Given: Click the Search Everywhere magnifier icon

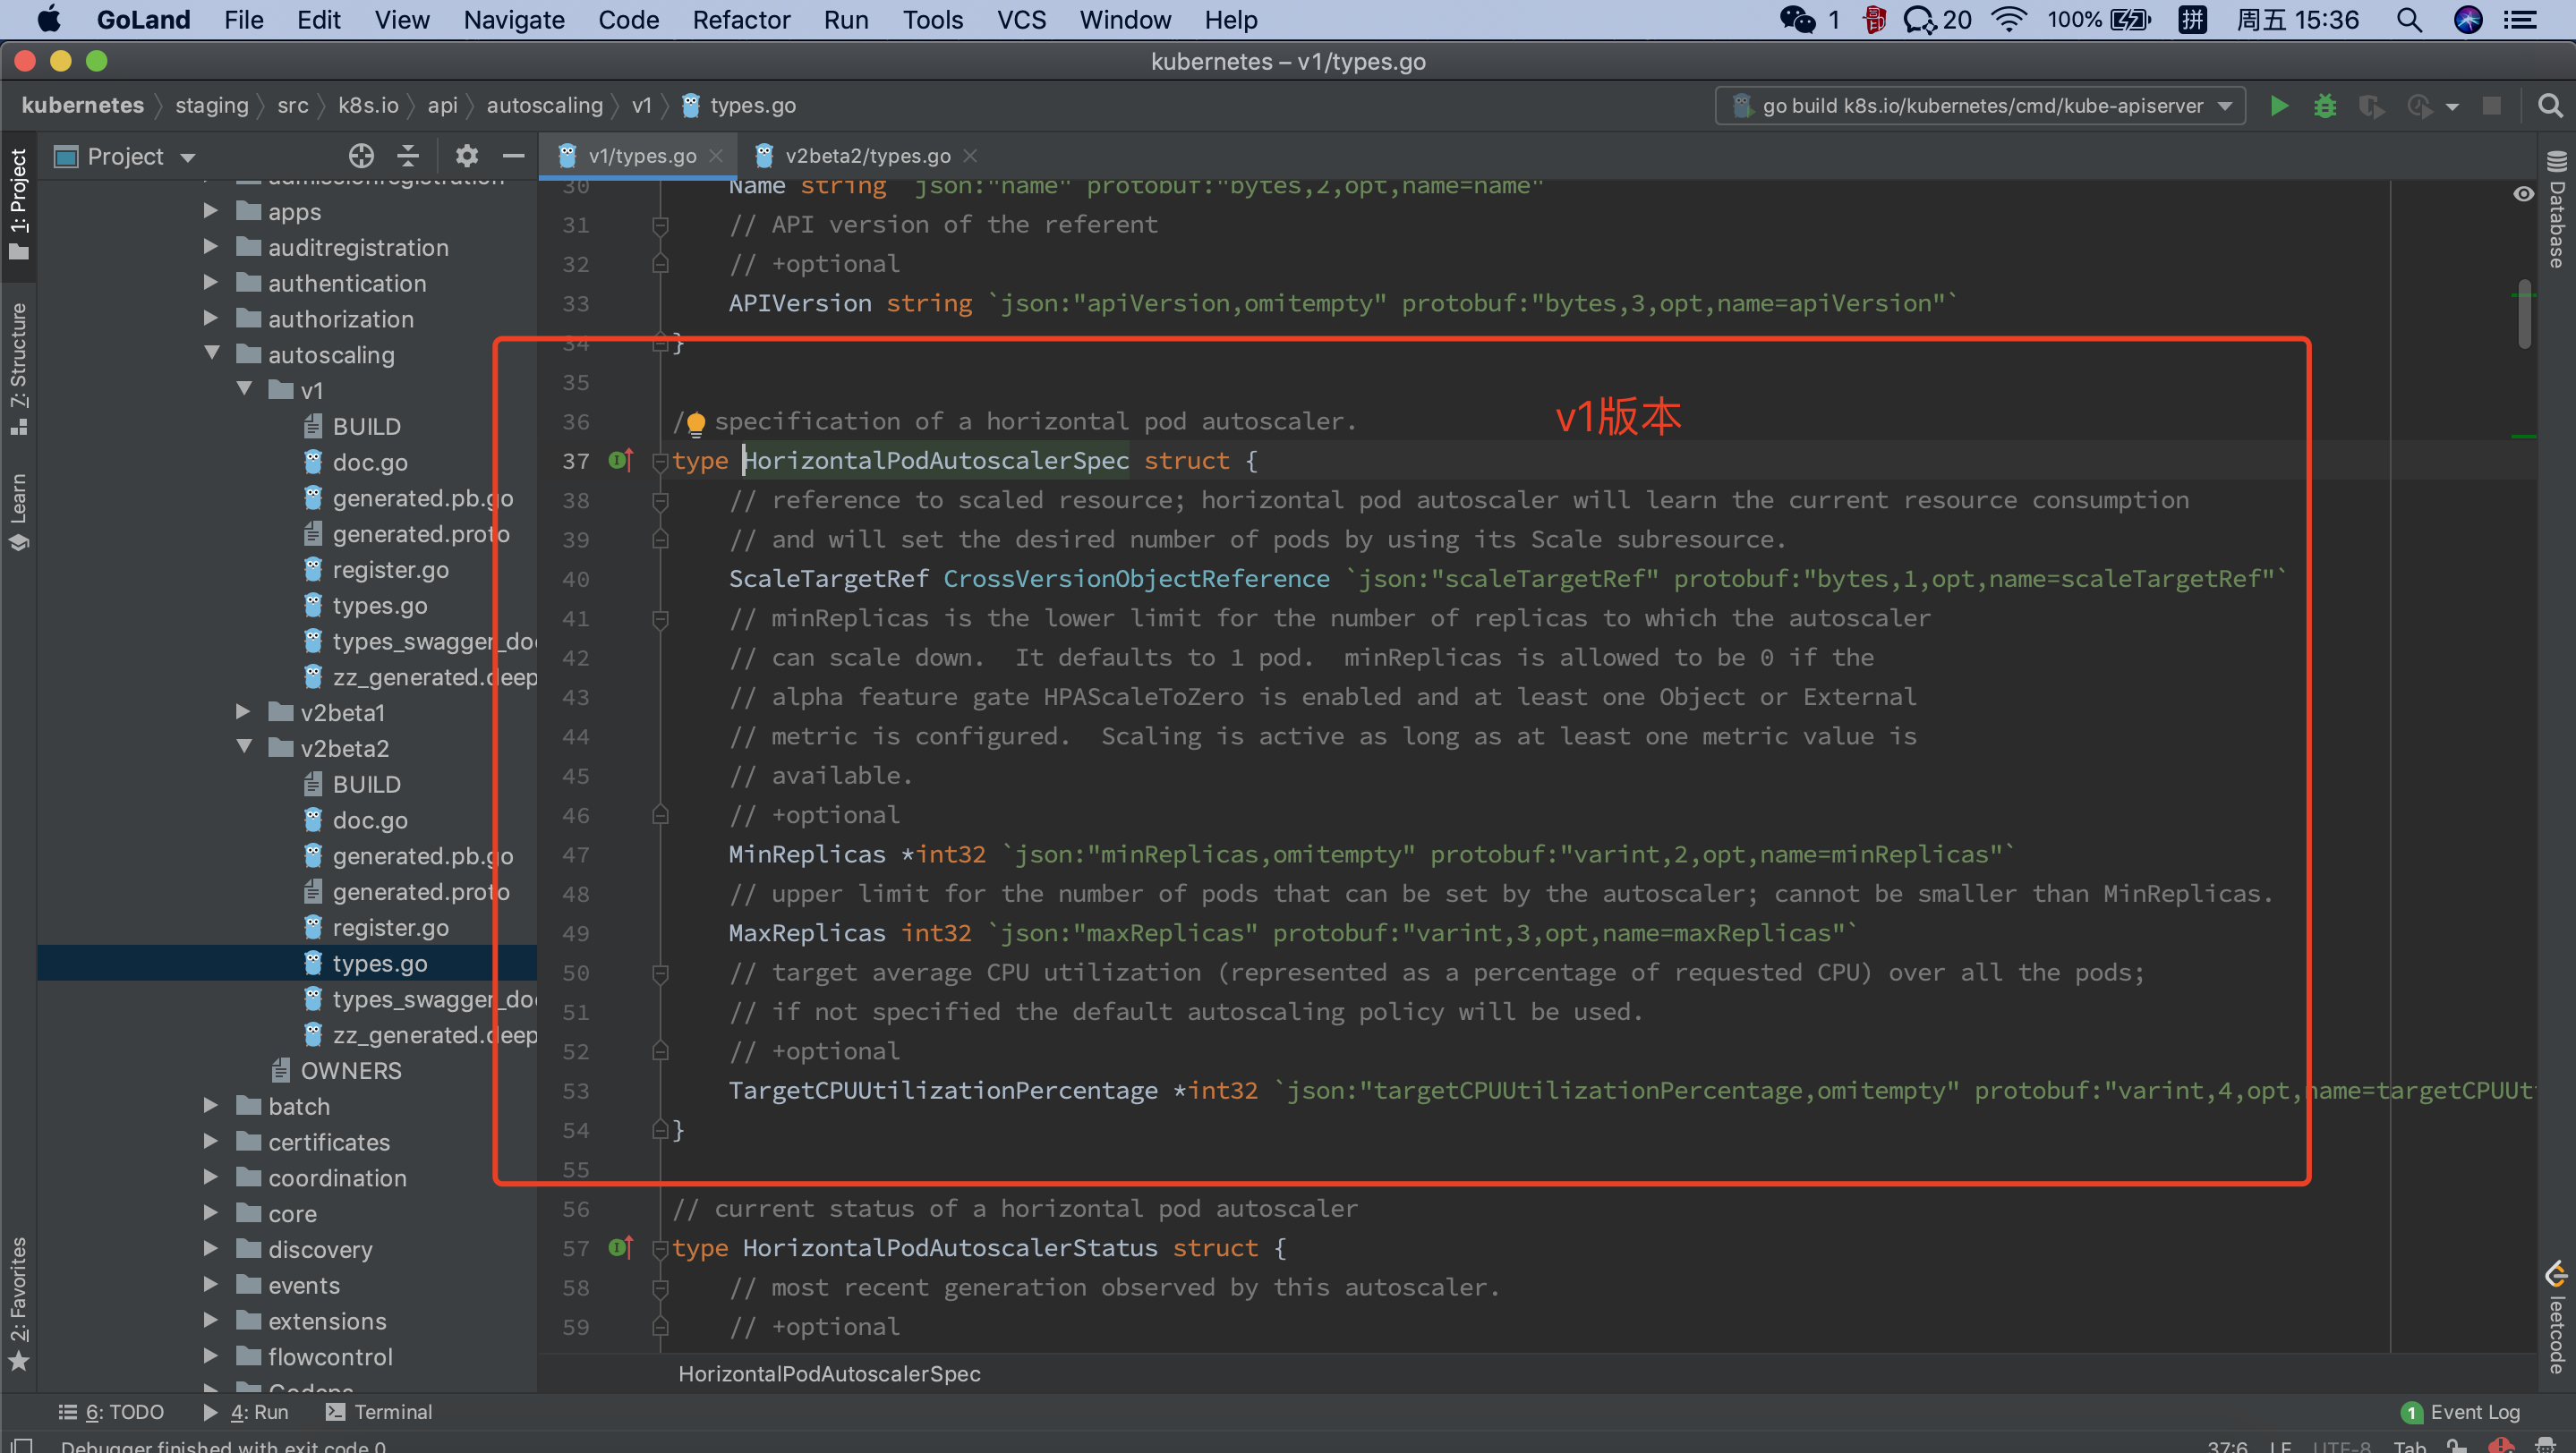Looking at the screenshot, I should (2549, 106).
